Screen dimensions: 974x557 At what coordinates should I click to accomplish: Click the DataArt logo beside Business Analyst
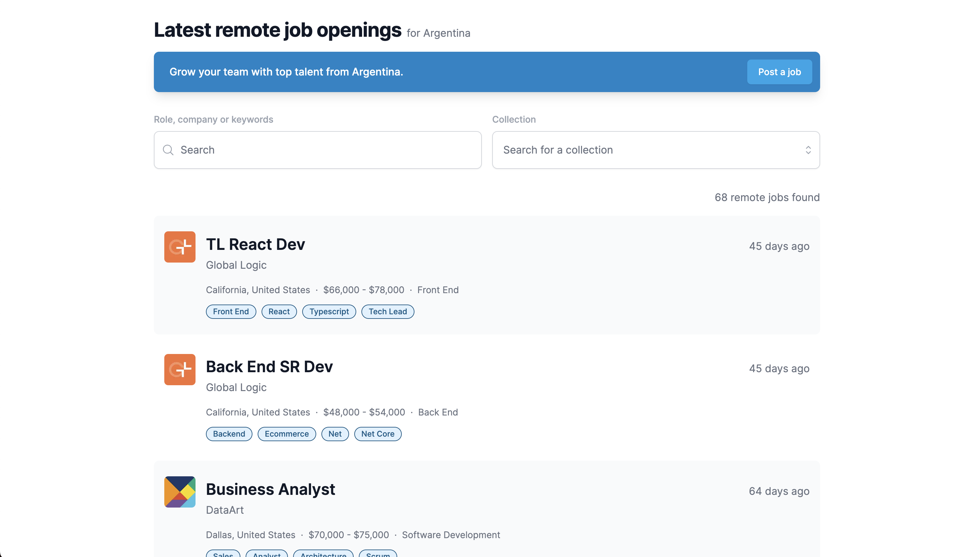[x=180, y=492]
